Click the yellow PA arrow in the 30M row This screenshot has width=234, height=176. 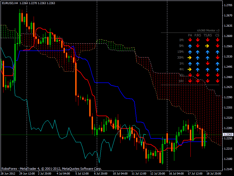(190, 57)
